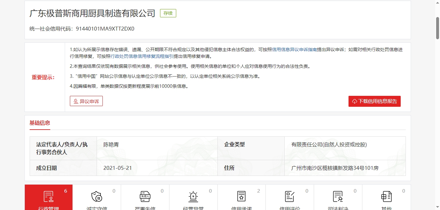Click 下载信用信息报告 red button
Image resolution: width=440 pixels, height=210 pixels.
coord(375,101)
